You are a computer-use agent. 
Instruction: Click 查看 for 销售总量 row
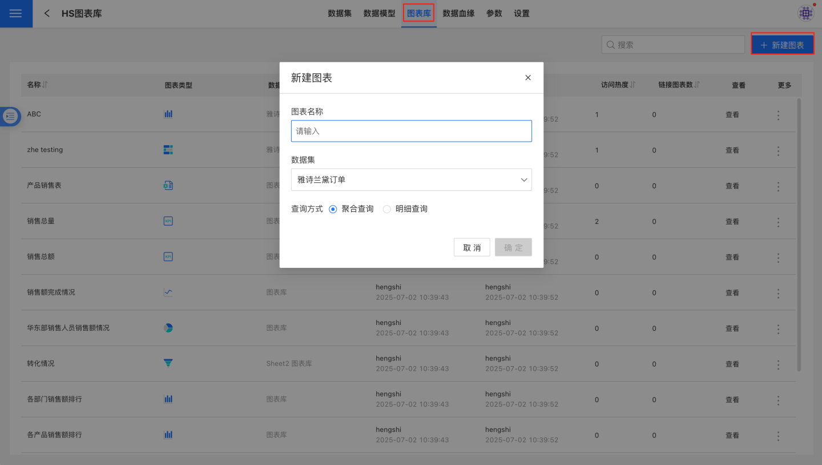(732, 222)
